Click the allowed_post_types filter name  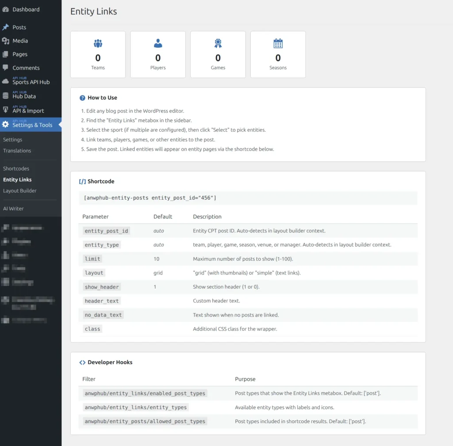(145, 421)
